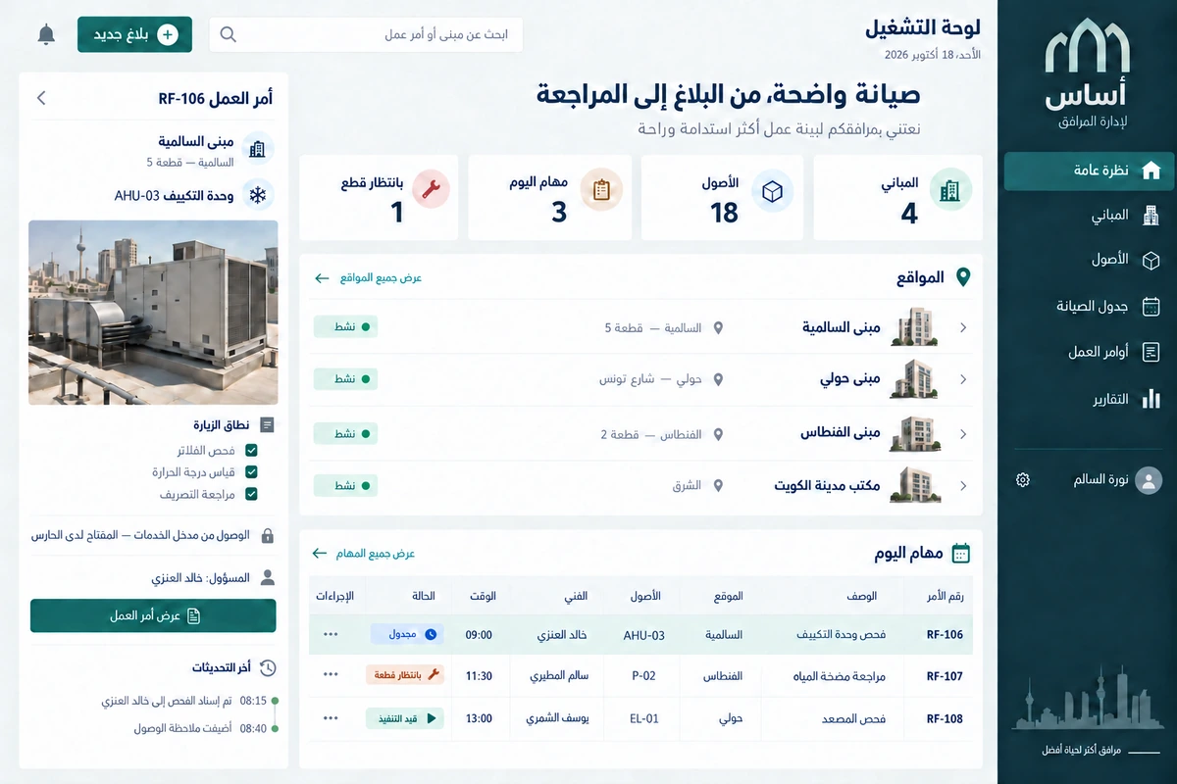
Task: Expand the مبنى الفنطاس location row chevron
Action: click(x=963, y=433)
